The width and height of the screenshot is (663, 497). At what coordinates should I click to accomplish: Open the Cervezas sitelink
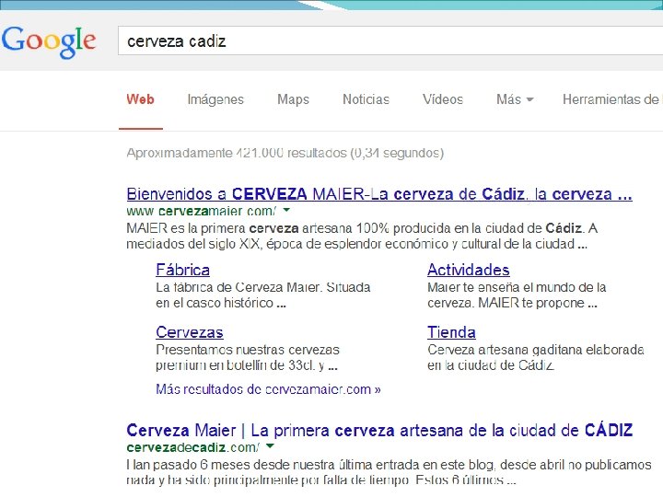click(190, 332)
